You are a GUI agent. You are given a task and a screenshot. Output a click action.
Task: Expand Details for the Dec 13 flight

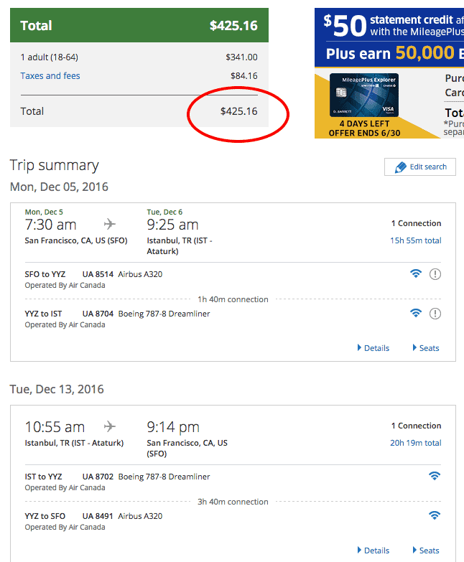click(x=373, y=551)
